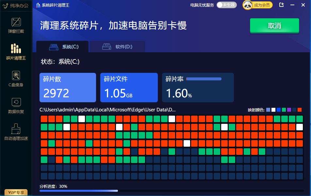Click the 成为会员 membership button
Image resolution: width=311 pixels, height=196 pixels.
[x=262, y=5]
